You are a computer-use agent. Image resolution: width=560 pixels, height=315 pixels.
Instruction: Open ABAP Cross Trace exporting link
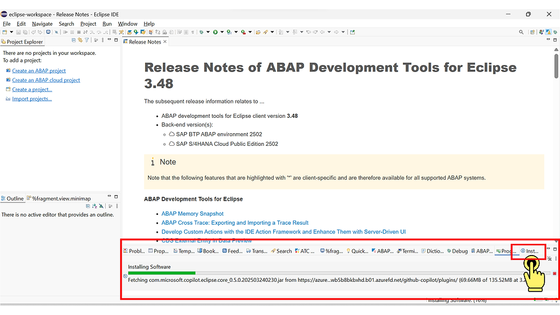[235, 222]
